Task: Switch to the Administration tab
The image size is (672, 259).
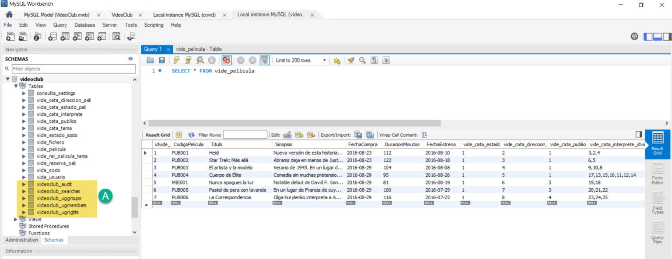Action: tap(22, 240)
